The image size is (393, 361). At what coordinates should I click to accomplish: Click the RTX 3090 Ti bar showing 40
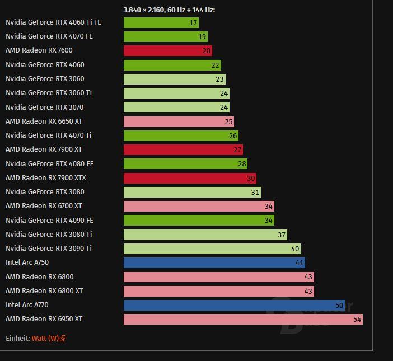(212, 249)
